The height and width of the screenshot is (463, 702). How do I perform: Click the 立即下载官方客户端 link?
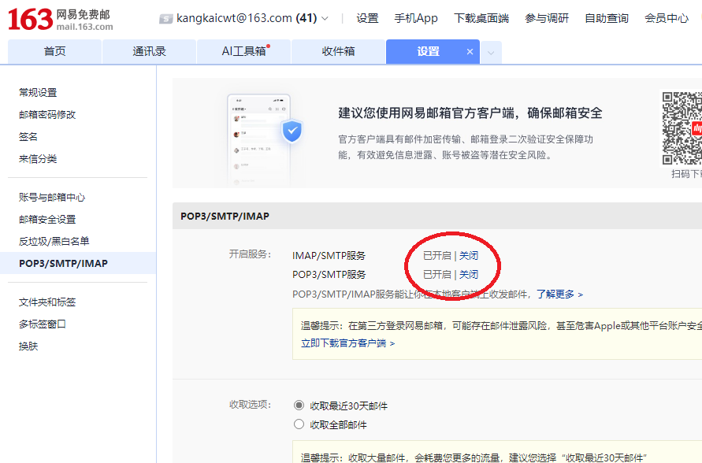point(347,343)
